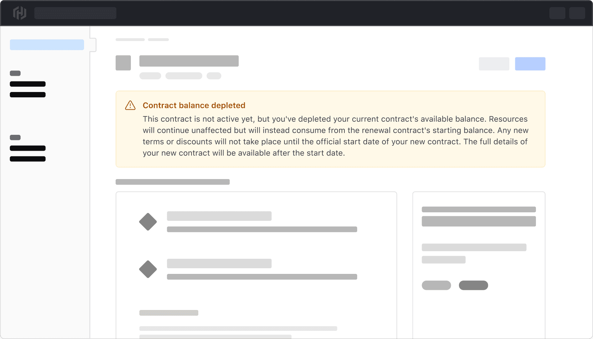Screen dimensions: 593x339
Task: Open the second breadcrumb item above the title
Action: [x=158, y=40]
